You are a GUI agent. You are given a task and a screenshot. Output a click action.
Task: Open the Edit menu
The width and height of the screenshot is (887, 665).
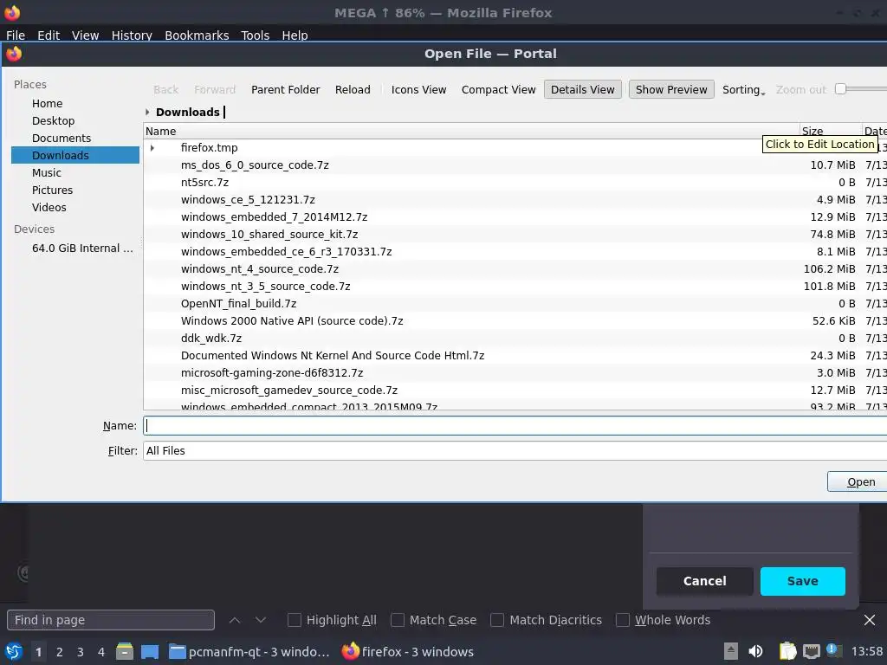click(x=49, y=35)
